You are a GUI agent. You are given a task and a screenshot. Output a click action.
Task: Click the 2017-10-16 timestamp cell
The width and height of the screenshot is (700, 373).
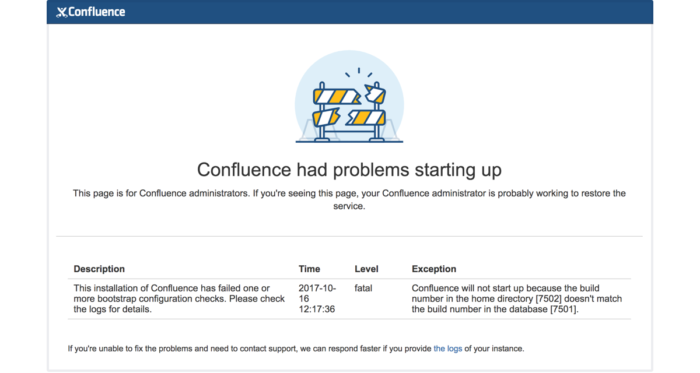click(x=317, y=298)
